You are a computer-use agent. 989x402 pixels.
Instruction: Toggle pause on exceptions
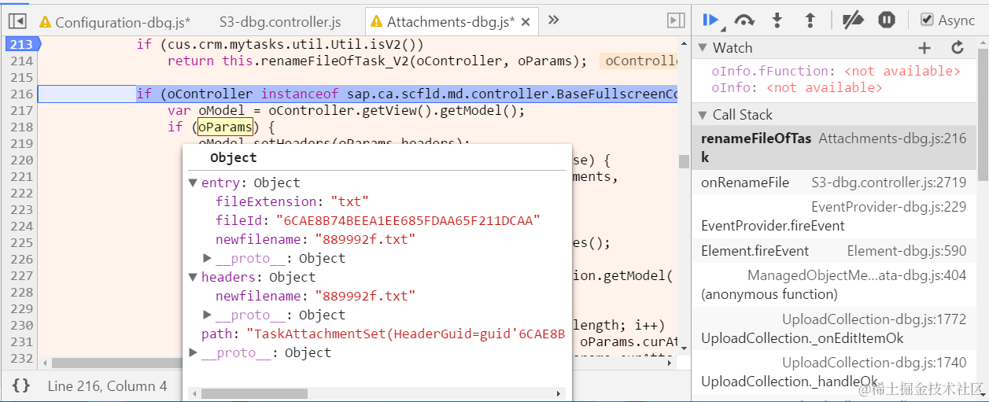pyautogui.click(x=887, y=20)
